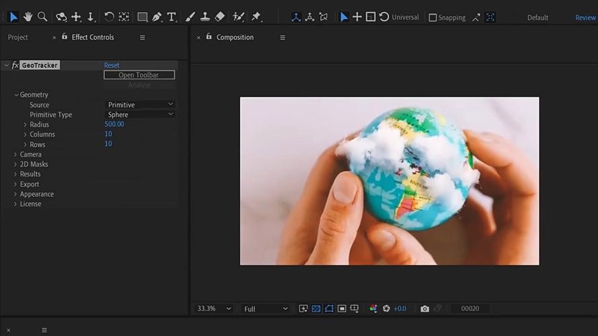Click the Columns value 10
This screenshot has height=336, width=598.
point(108,134)
